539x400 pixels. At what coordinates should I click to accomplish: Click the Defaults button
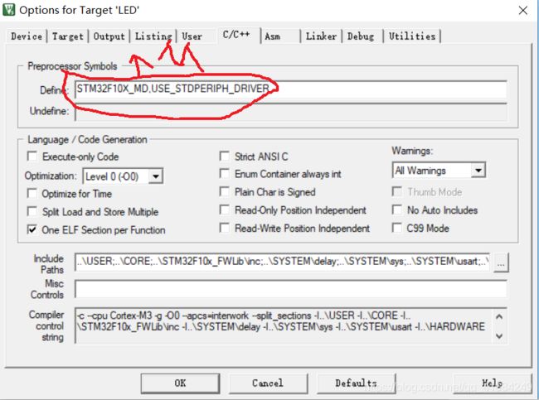tap(356, 383)
